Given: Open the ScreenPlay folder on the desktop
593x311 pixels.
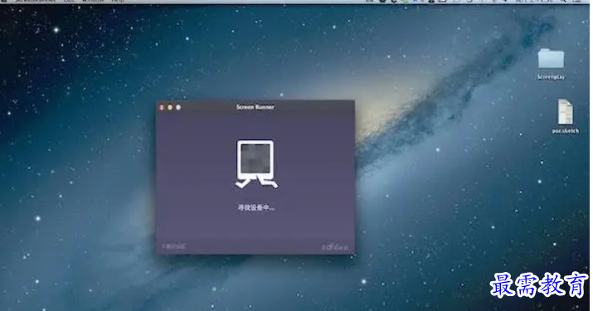Looking at the screenshot, I should click(x=551, y=60).
